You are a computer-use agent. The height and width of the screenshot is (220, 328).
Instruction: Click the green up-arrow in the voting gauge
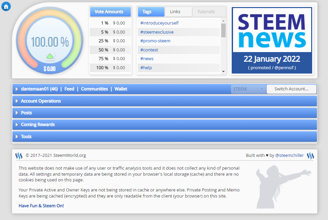(x=50, y=56)
